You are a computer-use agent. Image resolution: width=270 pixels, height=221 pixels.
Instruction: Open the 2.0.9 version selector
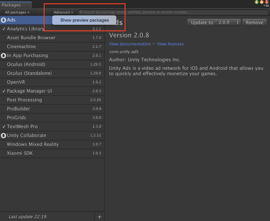pyautogui.click(x=228, y=22)
